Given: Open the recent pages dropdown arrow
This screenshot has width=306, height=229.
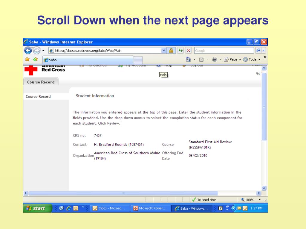Looking at the screenshot, I should click(43, 51).
